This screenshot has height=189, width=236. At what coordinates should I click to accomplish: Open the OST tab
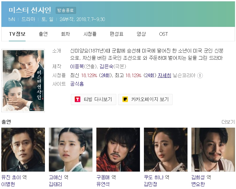click(164, 34)
